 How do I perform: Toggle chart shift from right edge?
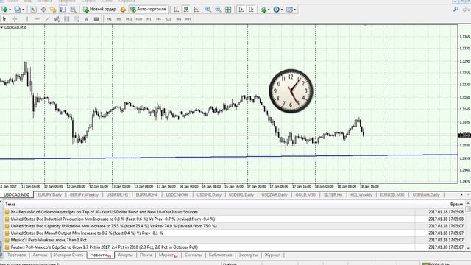click(x=251, y=10)
